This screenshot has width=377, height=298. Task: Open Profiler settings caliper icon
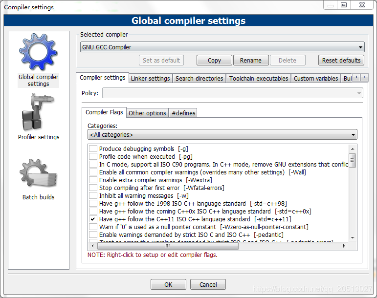(x=38, y=112)
